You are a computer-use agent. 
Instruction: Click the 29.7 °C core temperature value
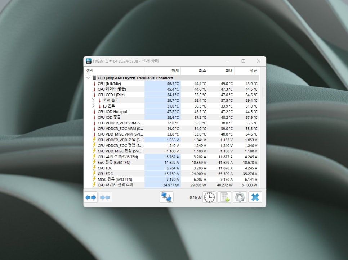tap(173, 101)
